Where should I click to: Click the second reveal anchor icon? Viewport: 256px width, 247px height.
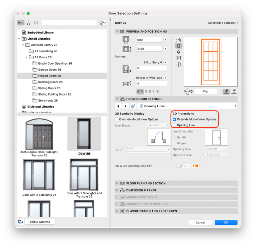point(146,91)
